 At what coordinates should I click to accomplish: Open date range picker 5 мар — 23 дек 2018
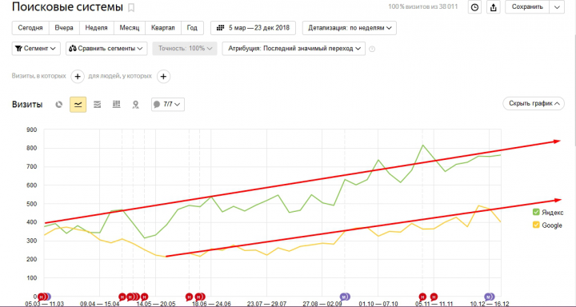[253, 28]
